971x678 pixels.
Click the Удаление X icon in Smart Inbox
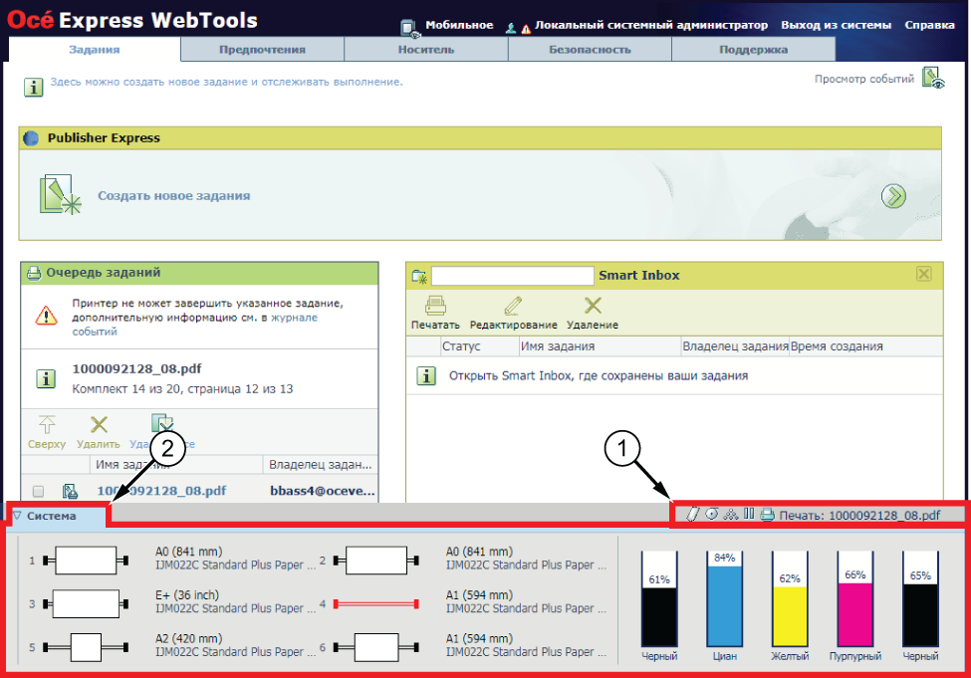593,306
